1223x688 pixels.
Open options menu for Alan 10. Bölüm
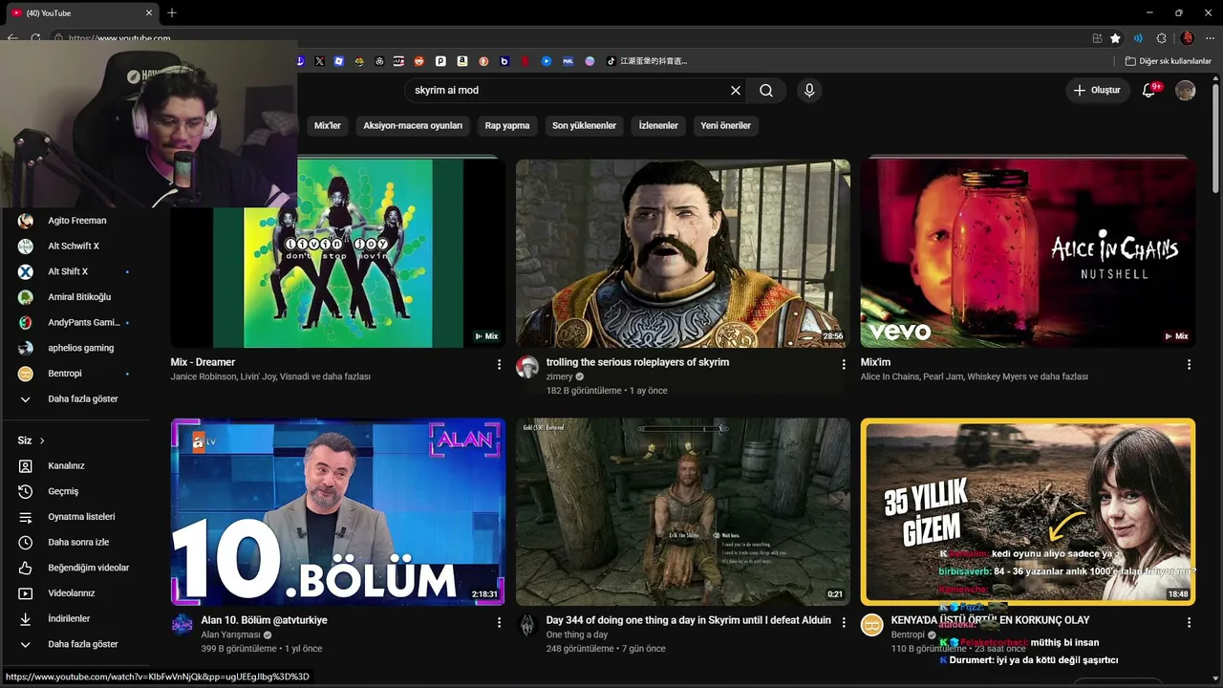(x=499, y=622)
